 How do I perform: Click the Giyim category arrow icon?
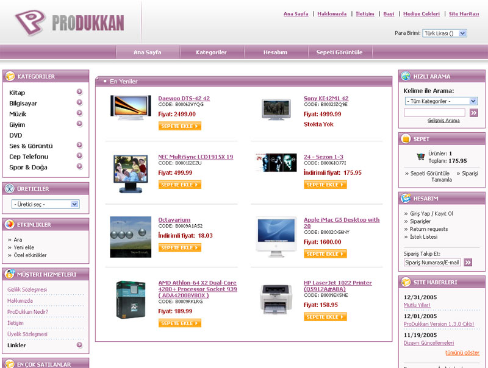coord(79,124)
